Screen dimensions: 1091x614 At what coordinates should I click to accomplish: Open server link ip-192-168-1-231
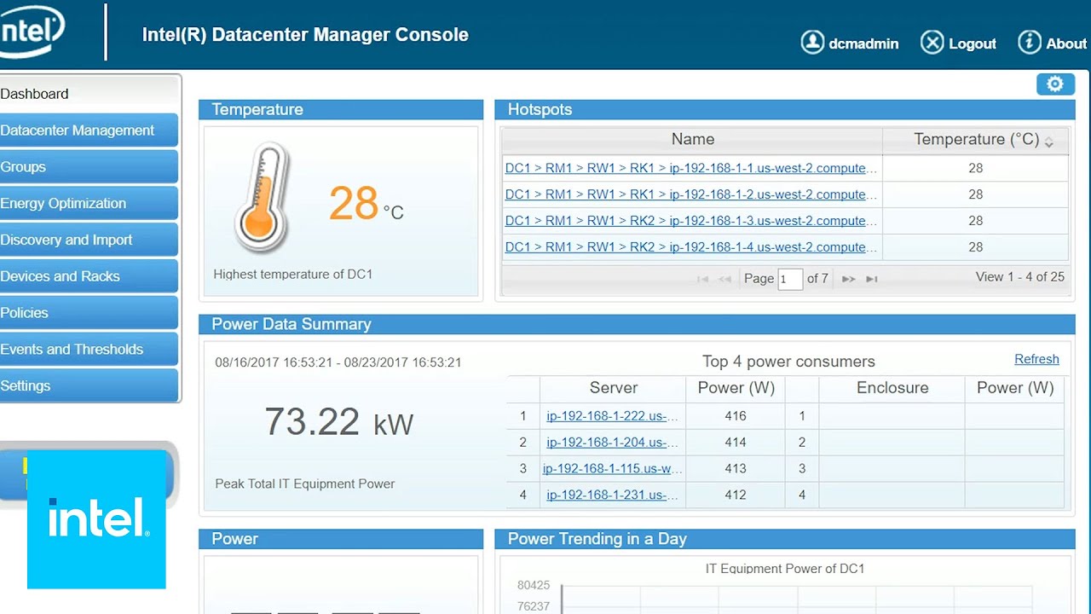coord(612,495)
